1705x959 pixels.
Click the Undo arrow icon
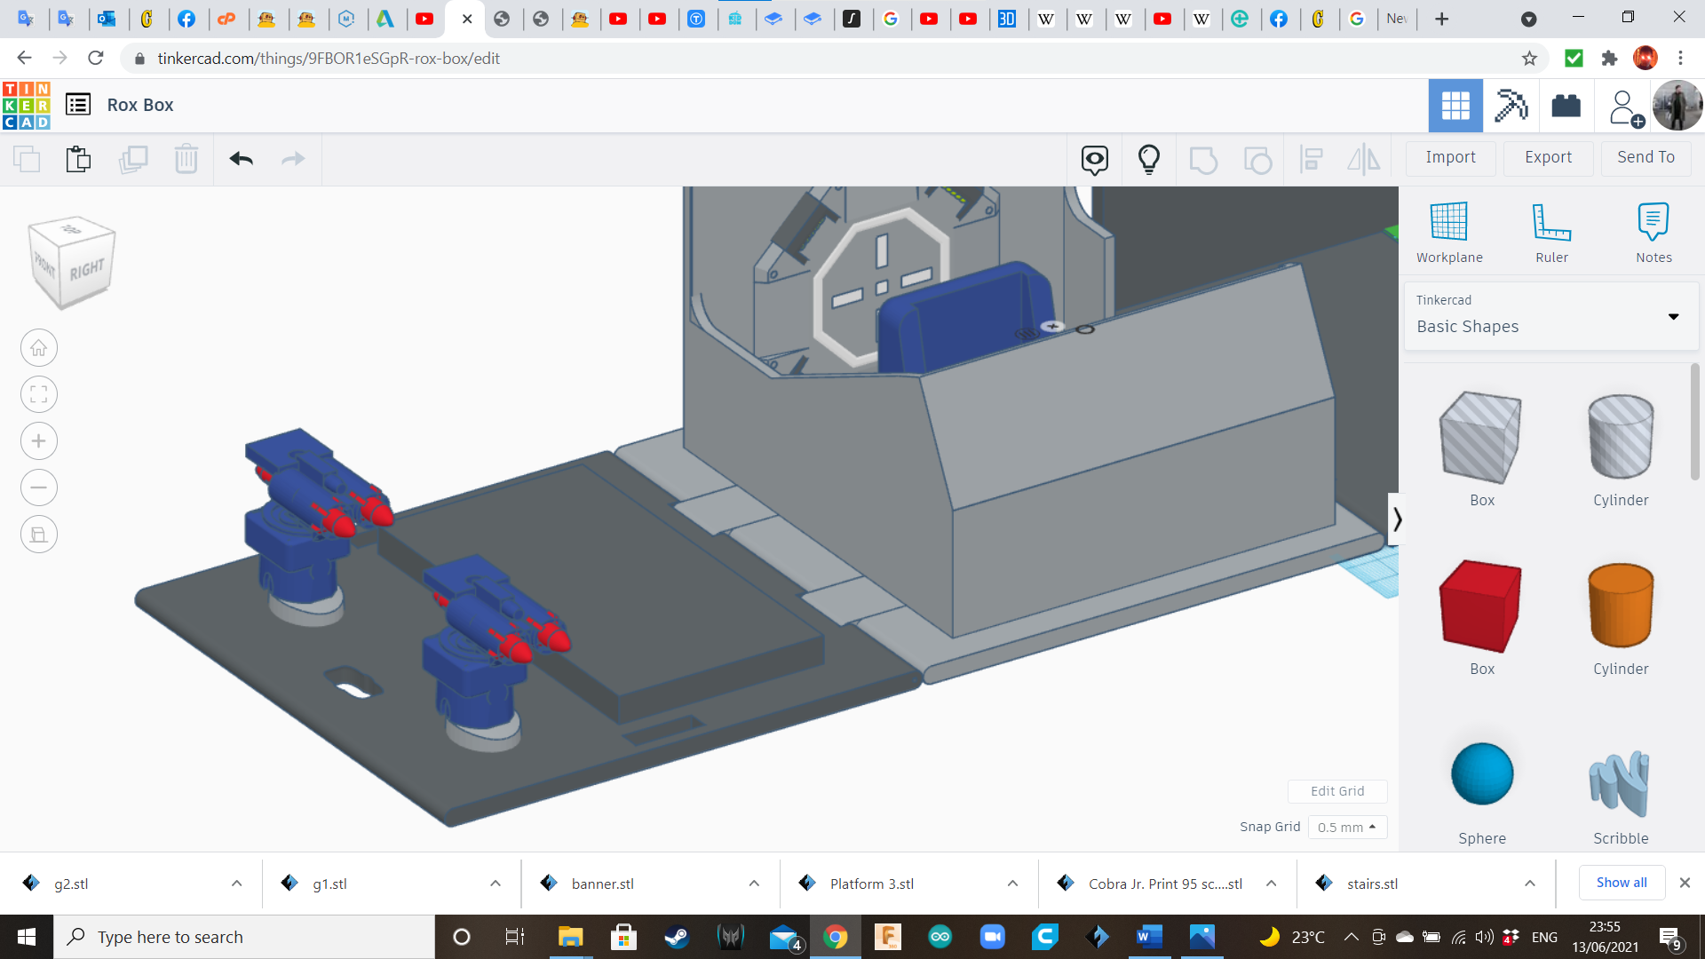click(x=241, y=159)
